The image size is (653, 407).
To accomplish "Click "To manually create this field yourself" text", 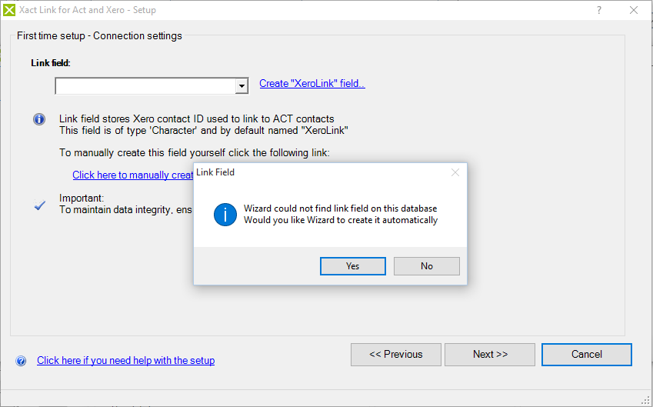I will pos(195,153).
